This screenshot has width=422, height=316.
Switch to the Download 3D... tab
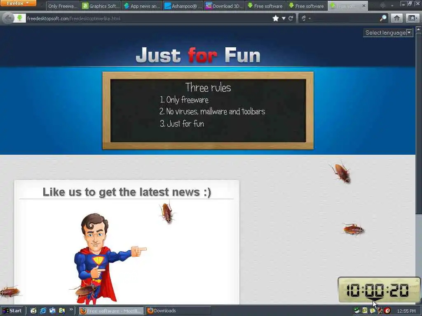(x=224, y=6)
